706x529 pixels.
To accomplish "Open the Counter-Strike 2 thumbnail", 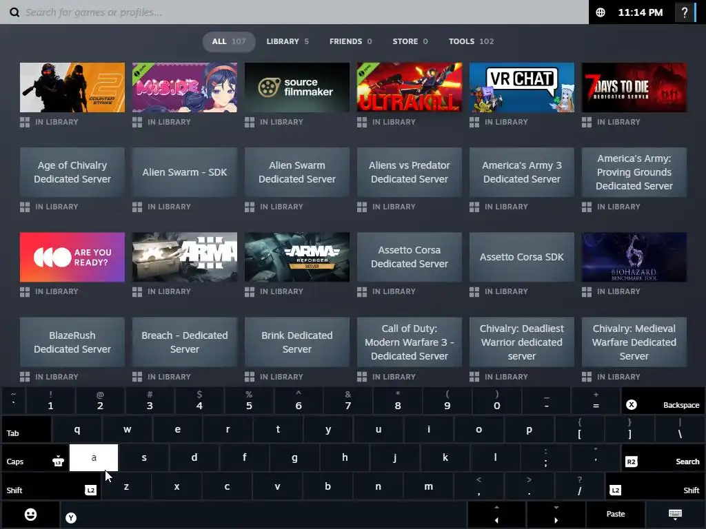I will click(x=72, y=87).
